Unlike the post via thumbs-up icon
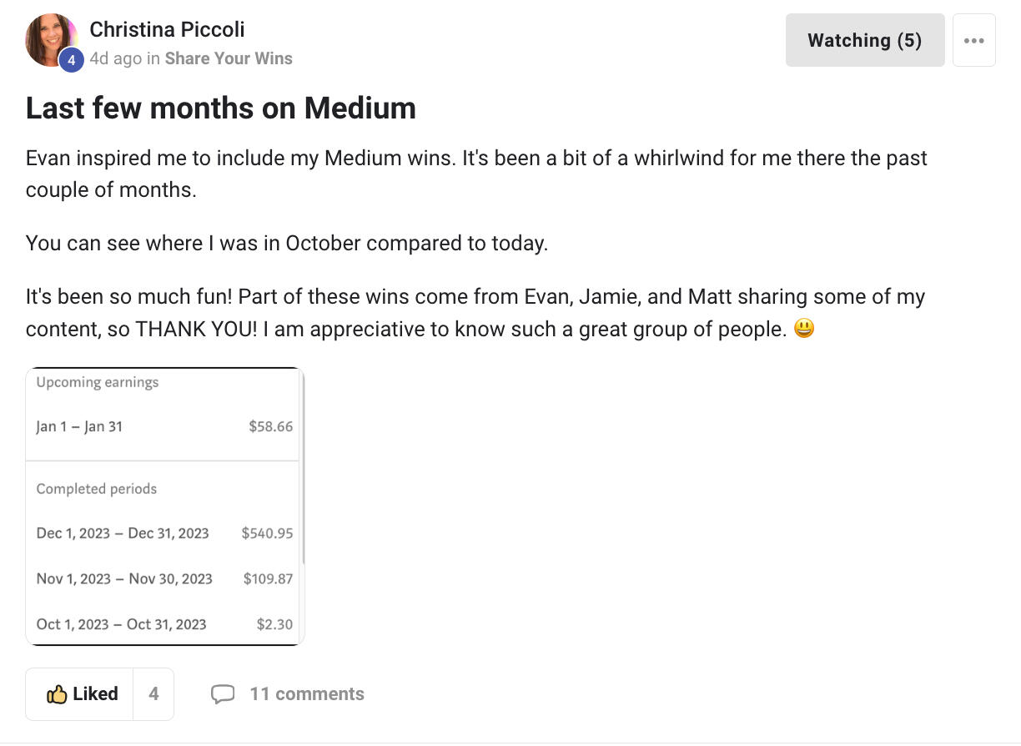 tap(57, 694)
